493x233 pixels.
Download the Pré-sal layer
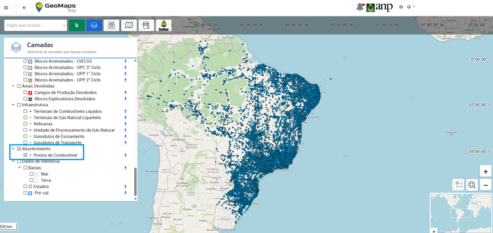click(125, 193)
